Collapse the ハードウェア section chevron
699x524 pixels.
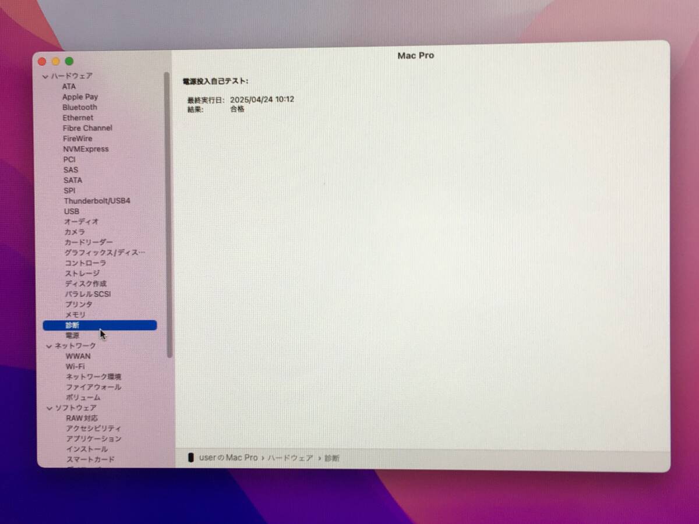pos(45,76)
